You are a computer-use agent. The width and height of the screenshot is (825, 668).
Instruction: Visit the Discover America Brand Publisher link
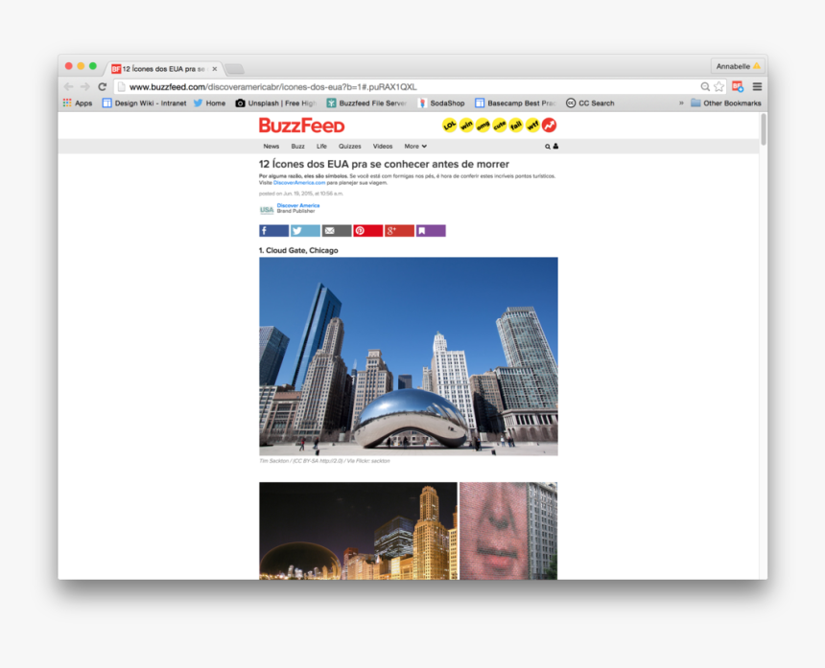click(296, 206)
